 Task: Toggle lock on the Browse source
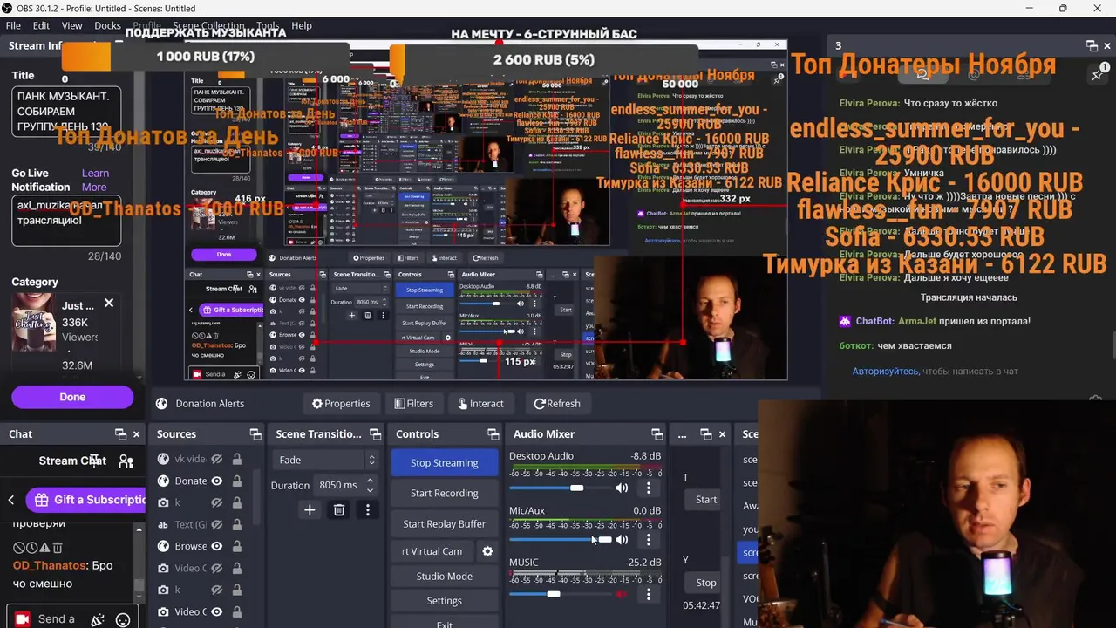[237, 546]
